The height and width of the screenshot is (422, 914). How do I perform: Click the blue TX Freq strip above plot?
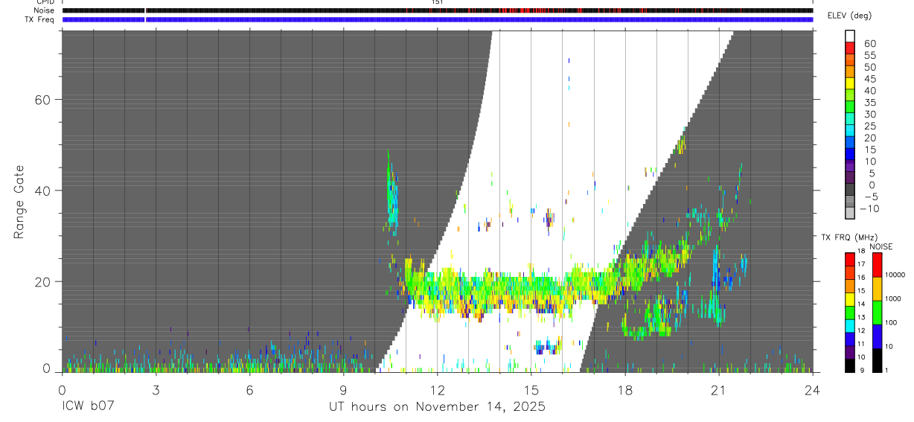coord(437,19)
